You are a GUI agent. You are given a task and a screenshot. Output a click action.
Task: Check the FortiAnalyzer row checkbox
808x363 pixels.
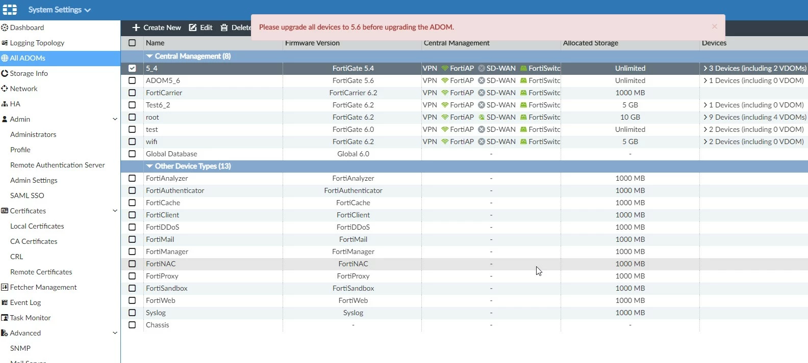[132, 178]
